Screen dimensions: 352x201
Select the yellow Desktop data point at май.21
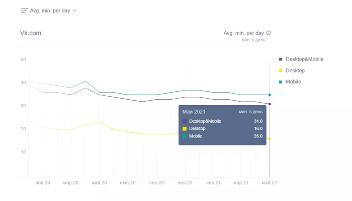270,139
